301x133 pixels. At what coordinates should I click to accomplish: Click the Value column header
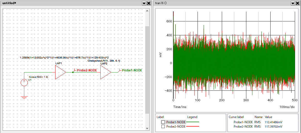(x=268, y=117)
